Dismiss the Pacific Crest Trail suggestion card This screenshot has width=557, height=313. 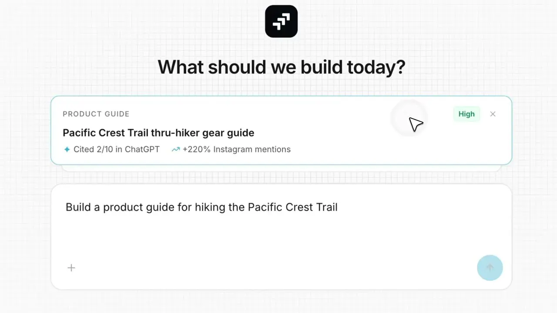493,114
